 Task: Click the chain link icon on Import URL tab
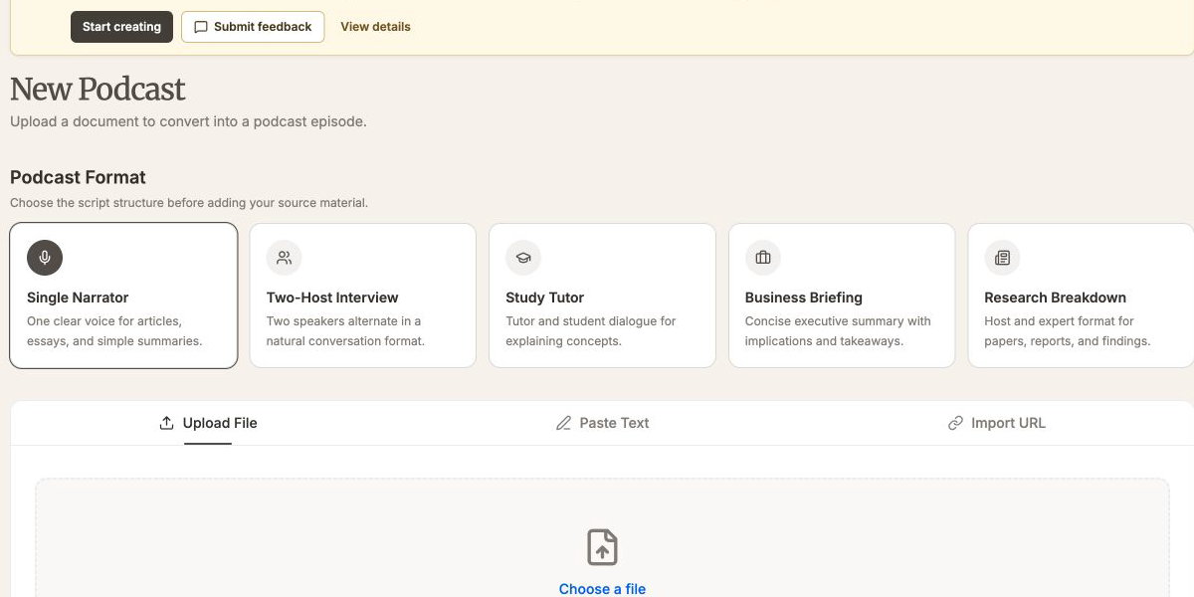[x=955, y=423]
